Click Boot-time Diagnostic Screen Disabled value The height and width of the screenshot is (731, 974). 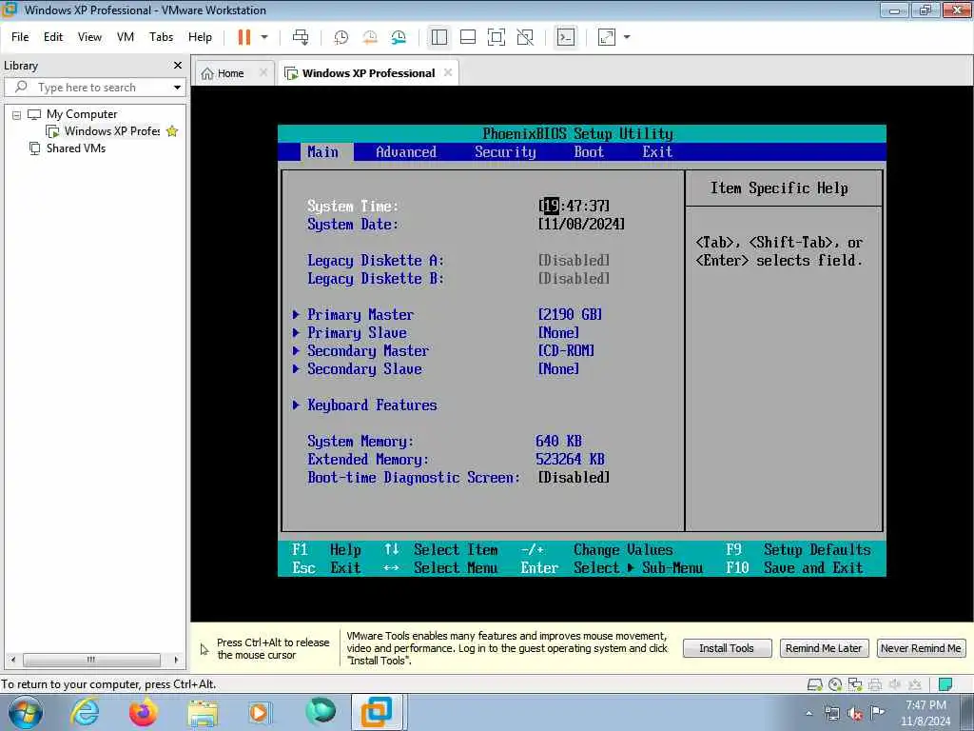coord(574,478)
